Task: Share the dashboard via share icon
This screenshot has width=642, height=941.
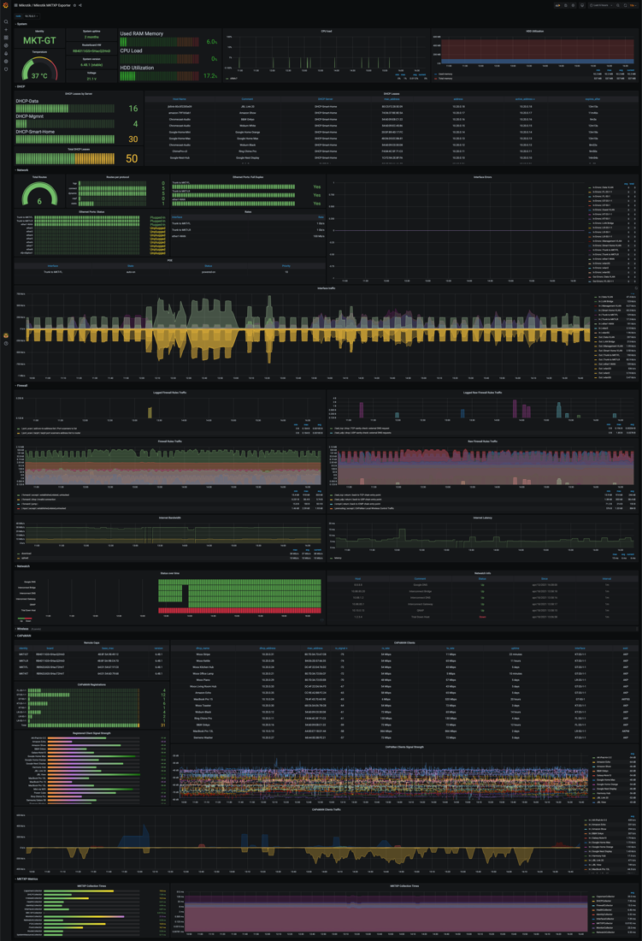Action: pyautogui.click(x=80, y=5)
